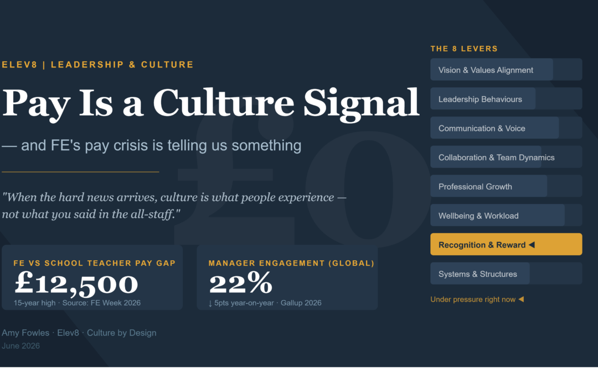Click the Elev8 Leadership & Culture label
This screenshot has width=598, height=373.
point(97,65)
